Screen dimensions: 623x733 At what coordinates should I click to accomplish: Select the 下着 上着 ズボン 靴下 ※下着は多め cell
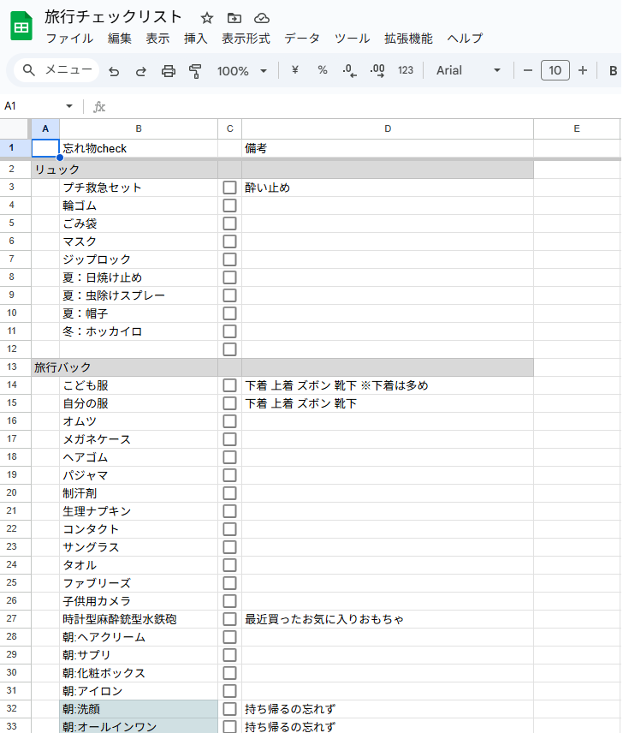[x=388, y=385]
